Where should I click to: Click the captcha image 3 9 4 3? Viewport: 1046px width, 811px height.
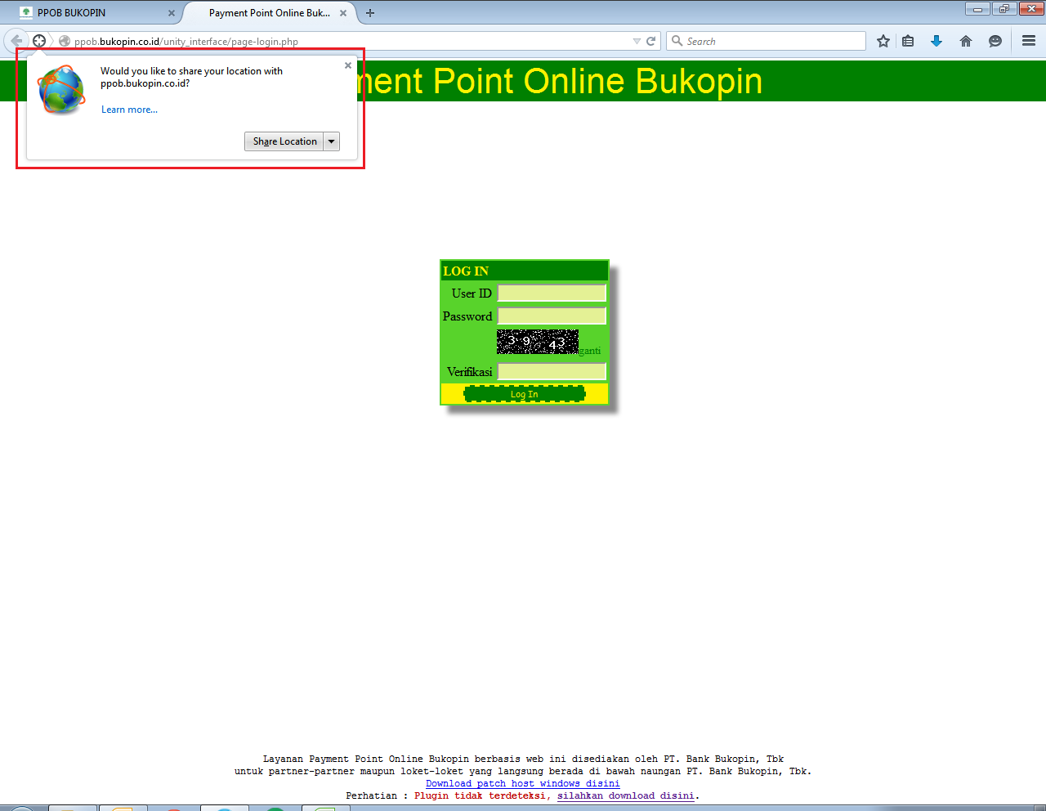pos(538,342)
